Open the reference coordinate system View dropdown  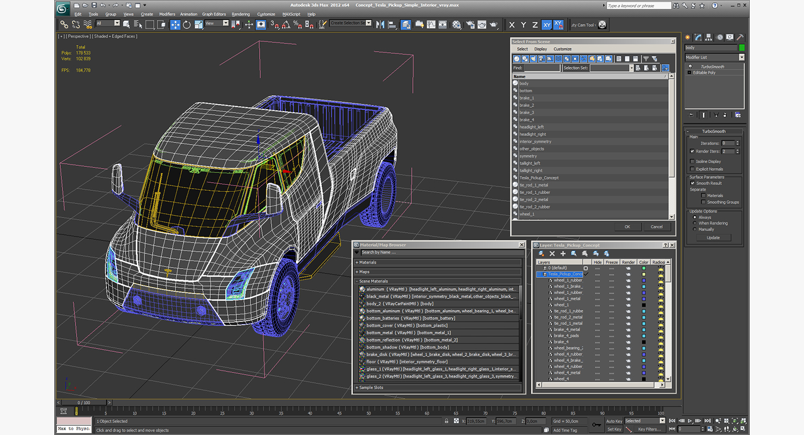click(217, 23)
